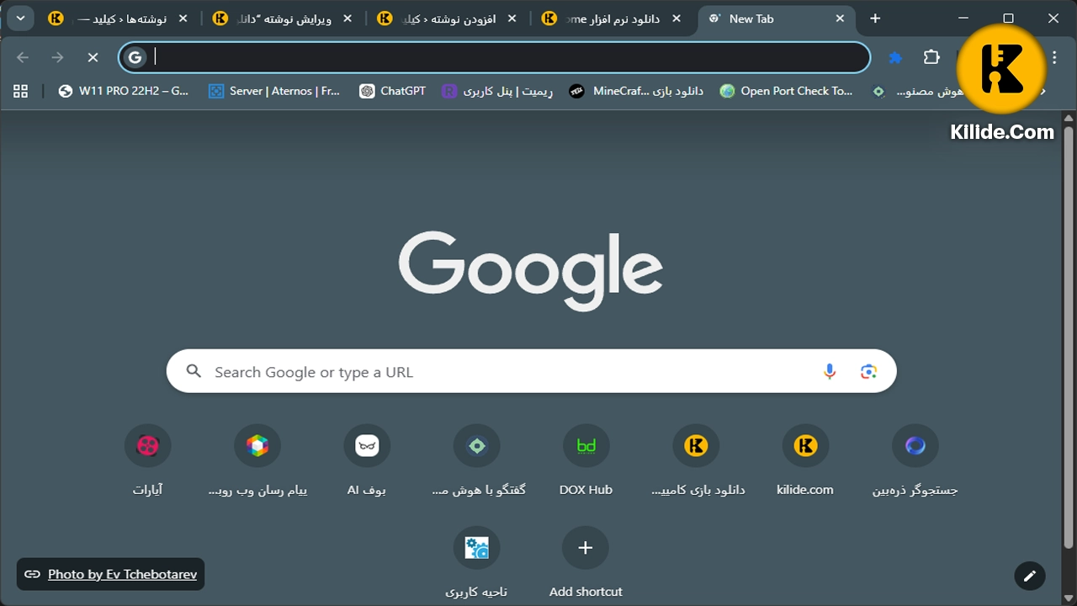This screenshot has height=606, width=1077.
Task: Close the نوشته‌ها ‹ کلید tab
Action: point(183,19)
